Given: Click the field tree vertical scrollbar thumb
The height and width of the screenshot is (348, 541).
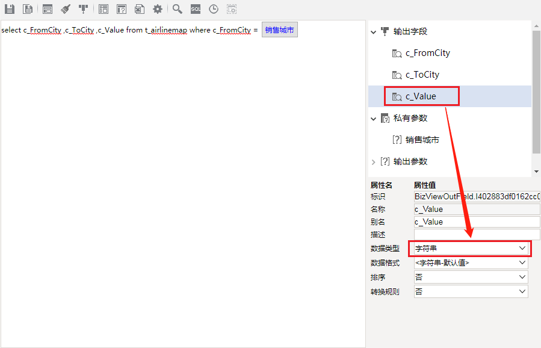Looking at the screenshot, I should pyautogui.click(x=536, y=92).
